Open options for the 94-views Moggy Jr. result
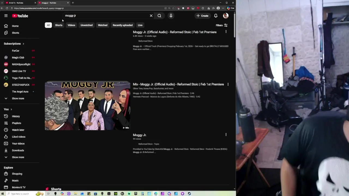 coord(226,134)
